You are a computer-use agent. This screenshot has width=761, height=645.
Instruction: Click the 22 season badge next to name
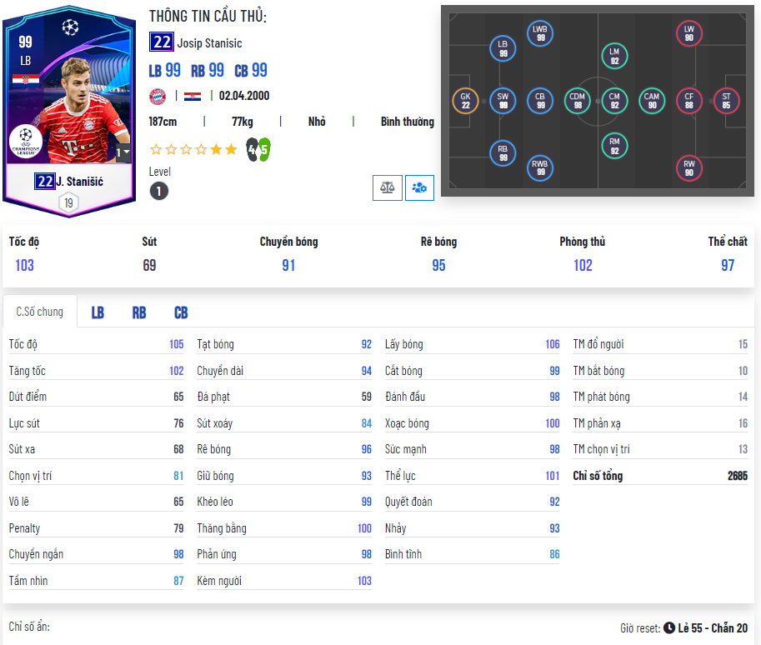[161, 42]
